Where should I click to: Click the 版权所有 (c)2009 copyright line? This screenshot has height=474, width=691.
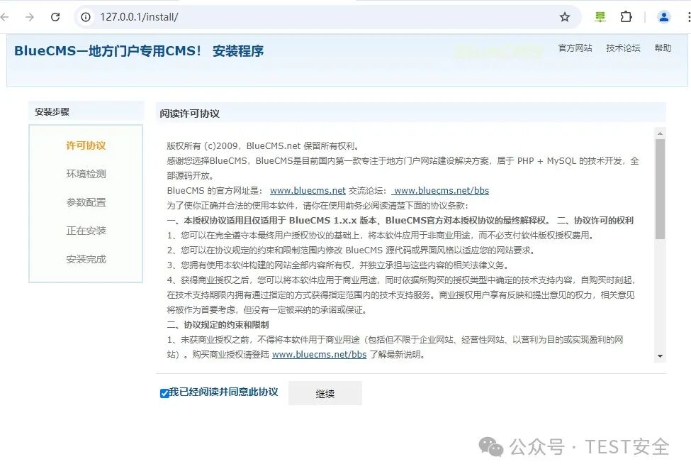pyautogui.click(x=264, y=145)
